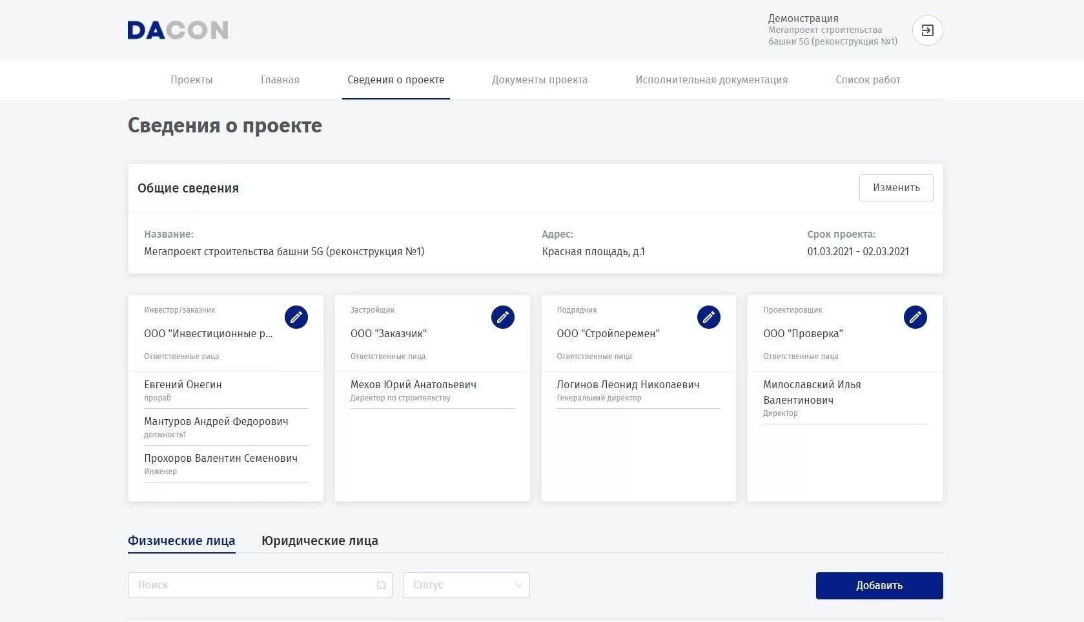Open the Список работ tab

(x=868, y=80)
